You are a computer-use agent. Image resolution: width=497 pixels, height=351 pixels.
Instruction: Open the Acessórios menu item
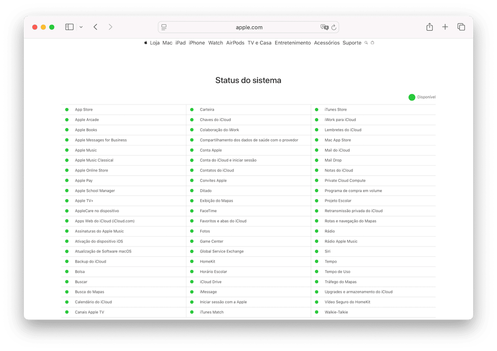(x=327, y=43)
